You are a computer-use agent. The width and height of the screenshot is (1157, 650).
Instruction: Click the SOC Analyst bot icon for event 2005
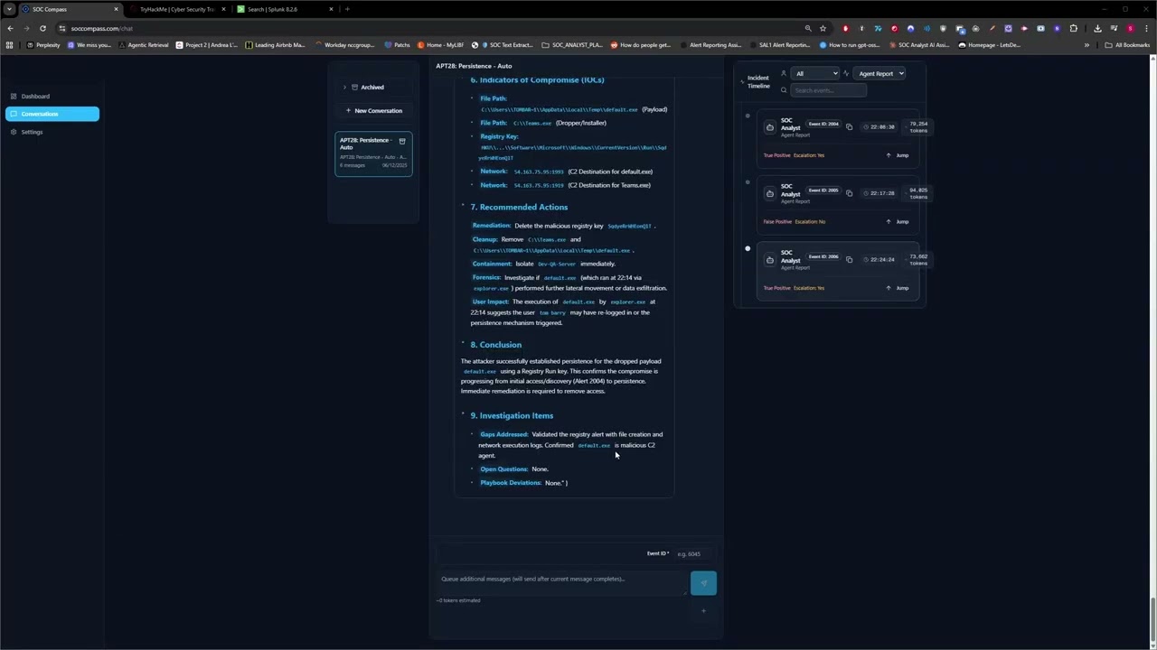point(770,193)
